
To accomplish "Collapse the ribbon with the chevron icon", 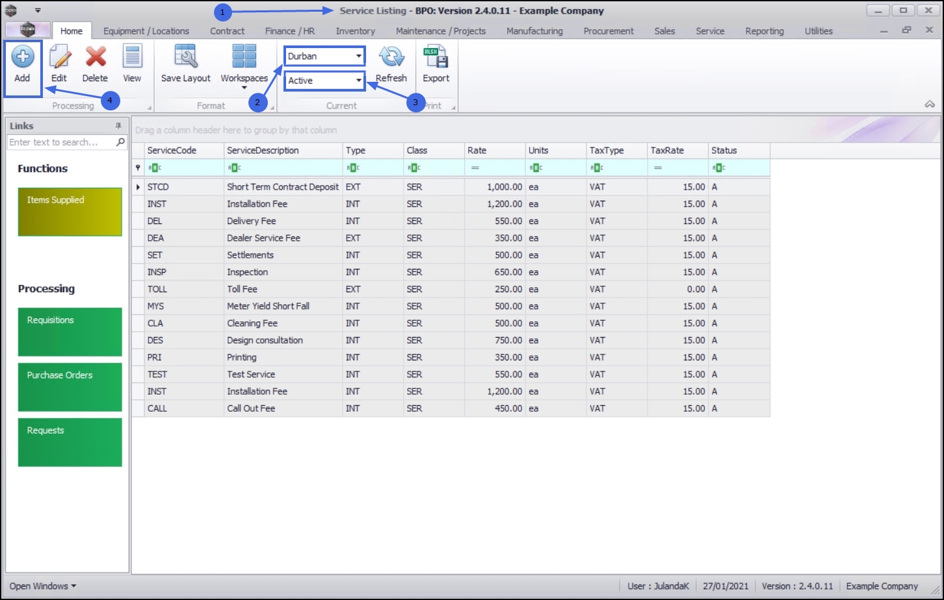I will [x=930, y=104].
